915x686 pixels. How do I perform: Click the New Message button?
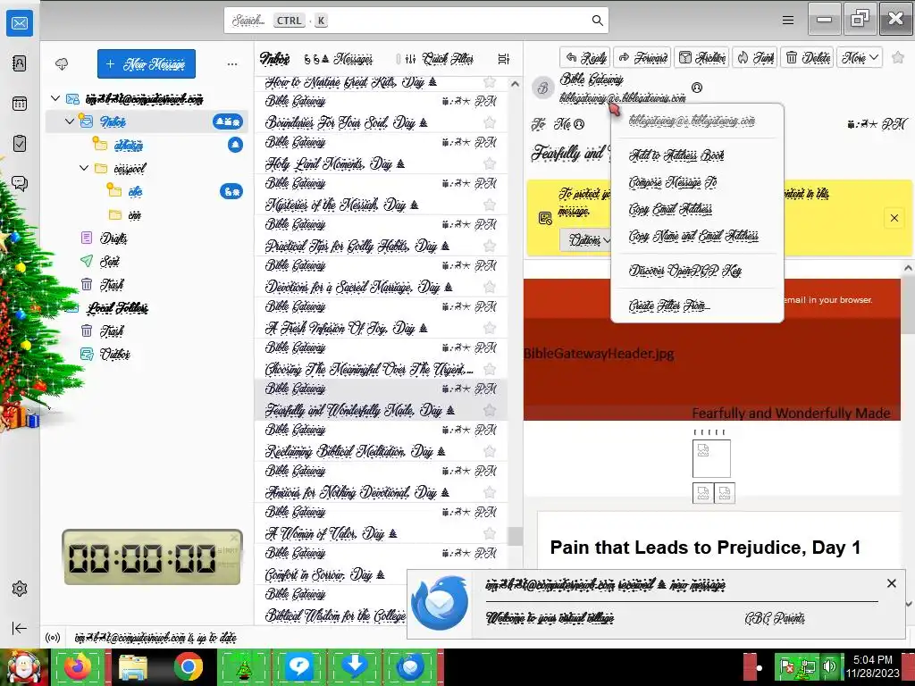(x=147, y=63)
